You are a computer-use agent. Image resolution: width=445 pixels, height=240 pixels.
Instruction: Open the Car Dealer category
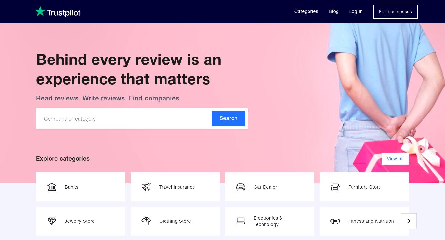tap(270, 187)
